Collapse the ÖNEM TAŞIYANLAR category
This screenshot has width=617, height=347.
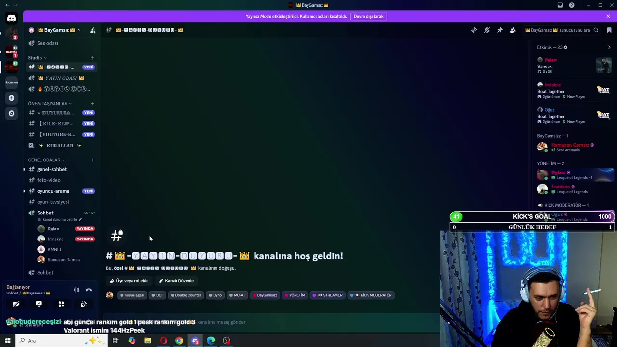50,104
